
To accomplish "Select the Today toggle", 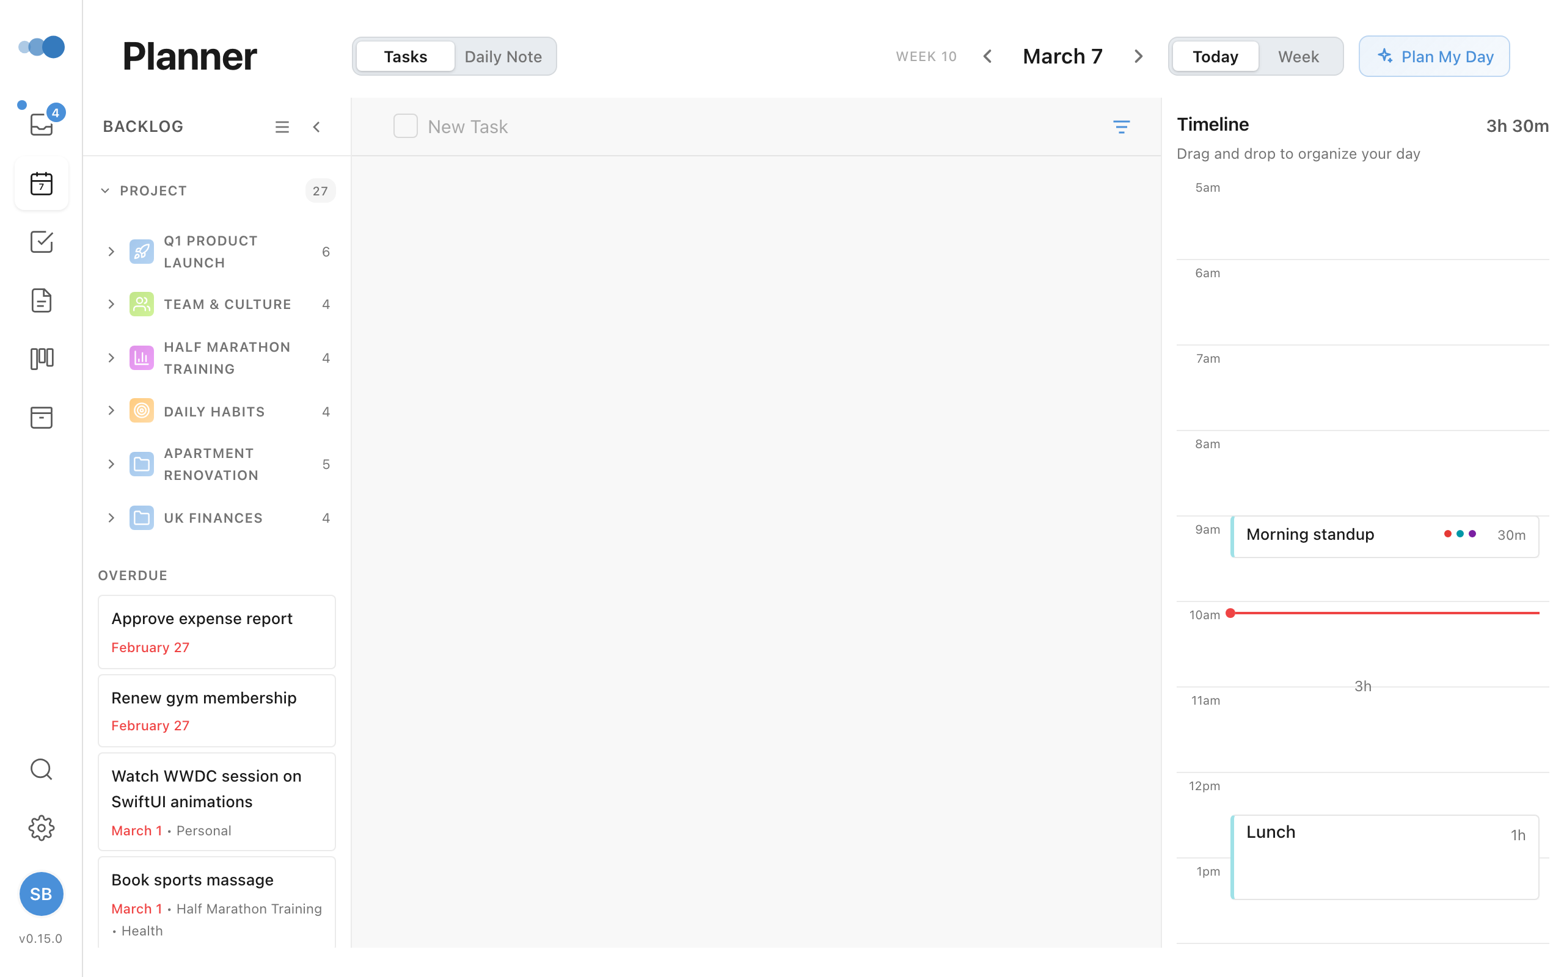I will pos(1215,56).
